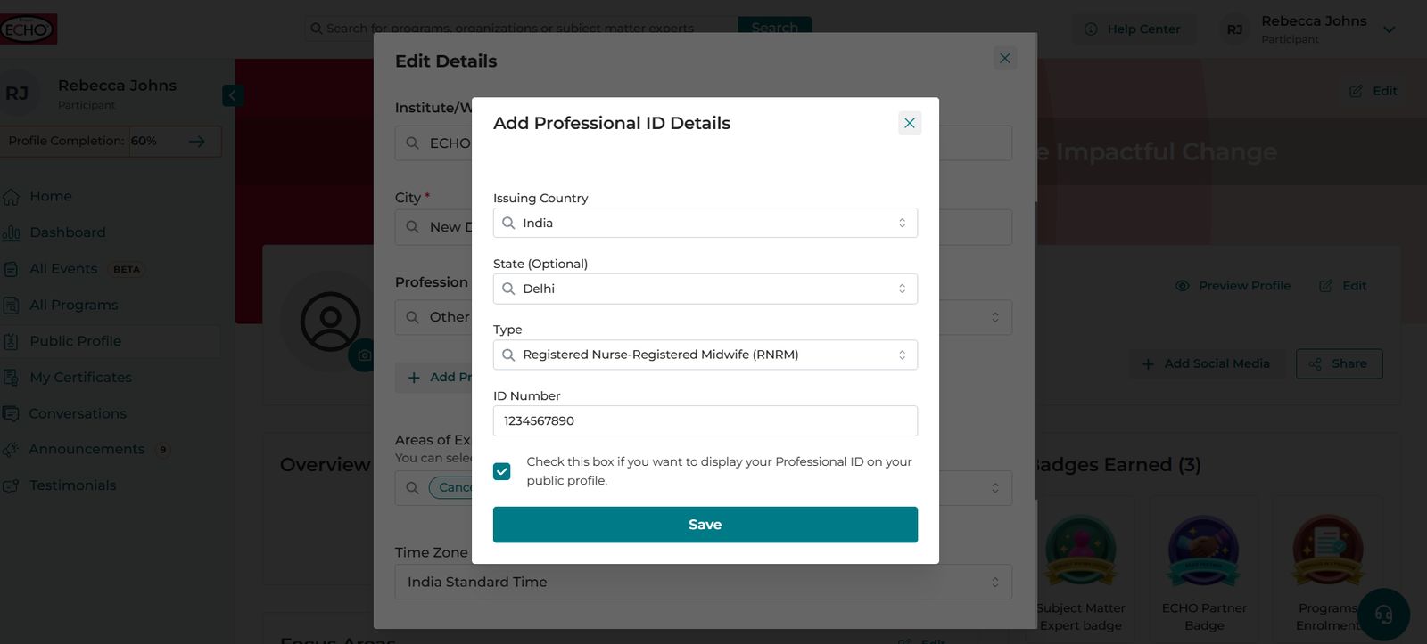Open the Type dropdown showing RNRM
Image resolution: width=1427 pixels, height=644 pixels.
(x=705, y=355)
